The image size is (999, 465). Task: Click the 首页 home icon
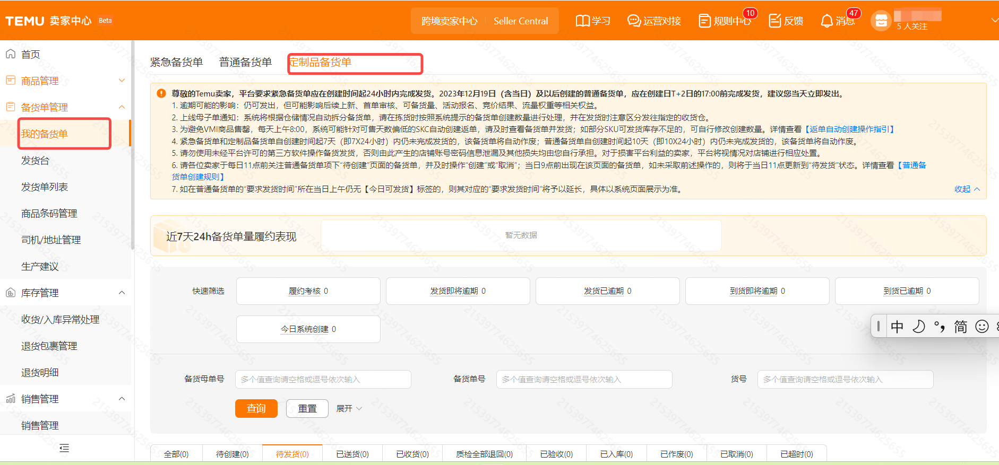(x=10, y=54)
